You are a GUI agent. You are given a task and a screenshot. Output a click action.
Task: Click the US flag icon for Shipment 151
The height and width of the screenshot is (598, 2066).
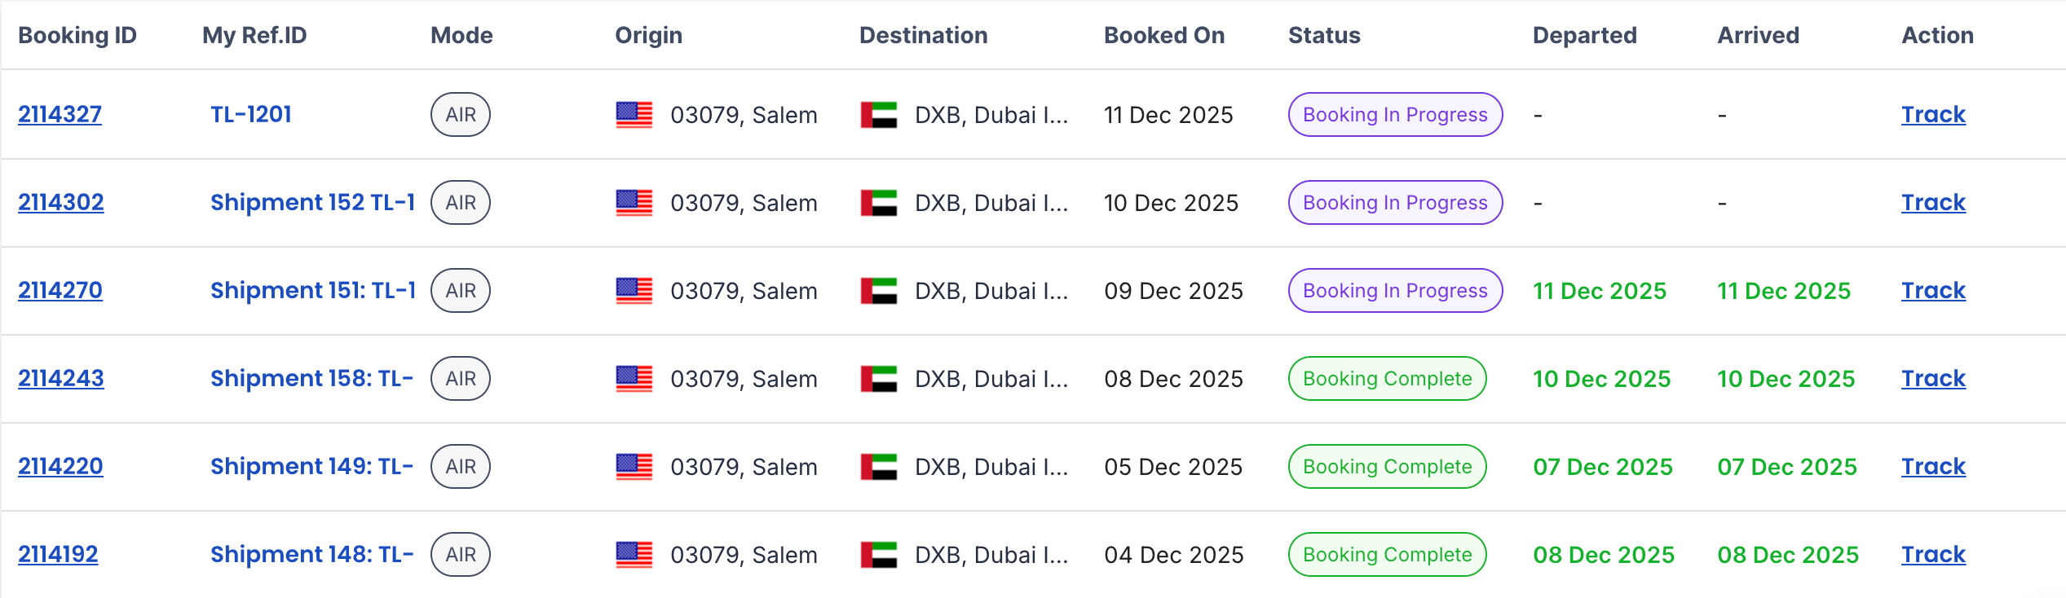coord(635,290)
